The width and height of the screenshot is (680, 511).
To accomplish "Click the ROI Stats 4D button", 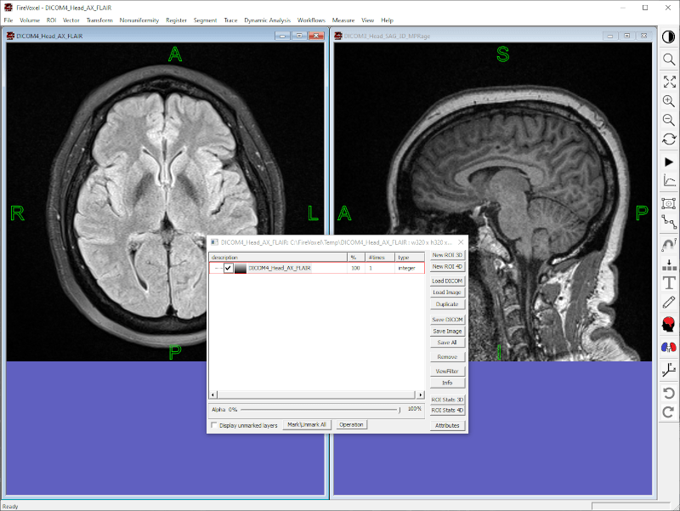I will click(x=447, y=411).
